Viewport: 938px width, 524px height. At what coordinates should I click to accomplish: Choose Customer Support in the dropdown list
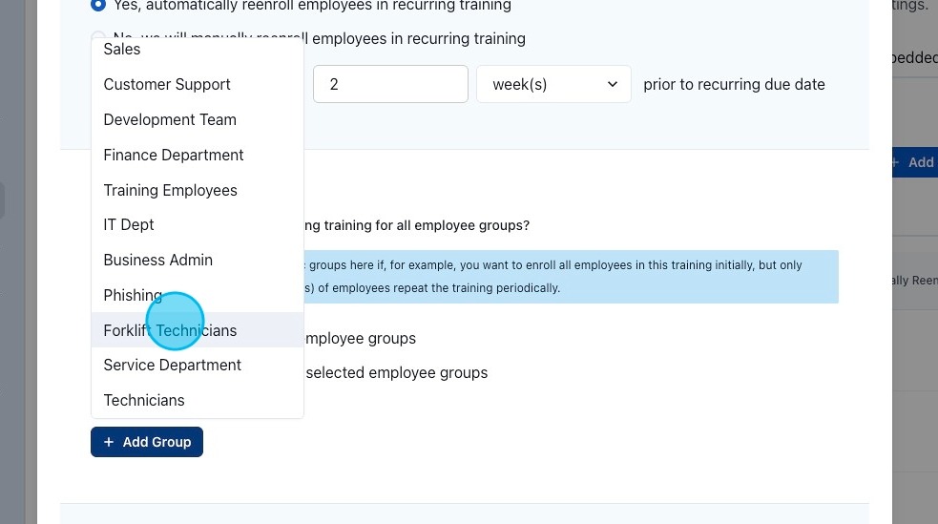(x=167, y=84)
